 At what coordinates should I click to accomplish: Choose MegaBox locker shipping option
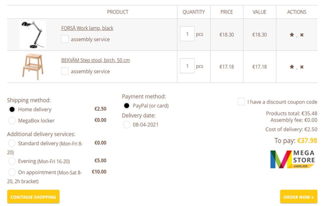tap(12, 121)
